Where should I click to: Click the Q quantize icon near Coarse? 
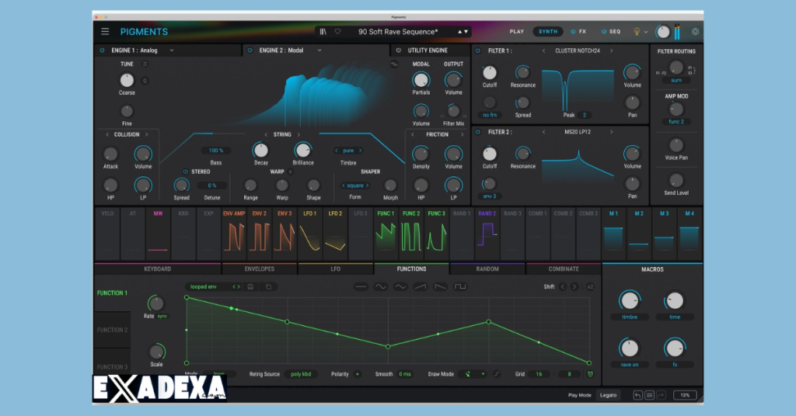pyautogui.click(x=145, y=81)
